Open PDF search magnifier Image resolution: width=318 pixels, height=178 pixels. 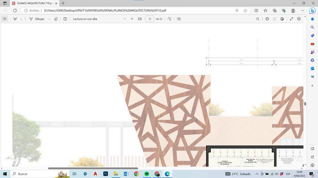tap(258, 19)
